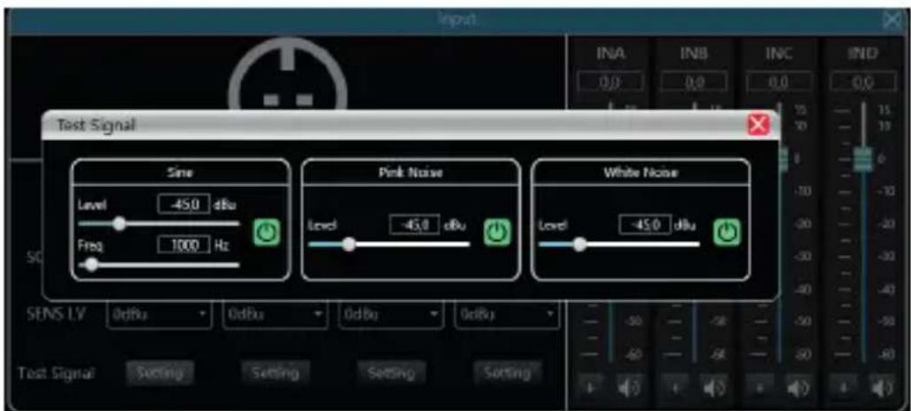Click the Sine Level slider handle
The image size is (911, 411).
coord(120,223)
